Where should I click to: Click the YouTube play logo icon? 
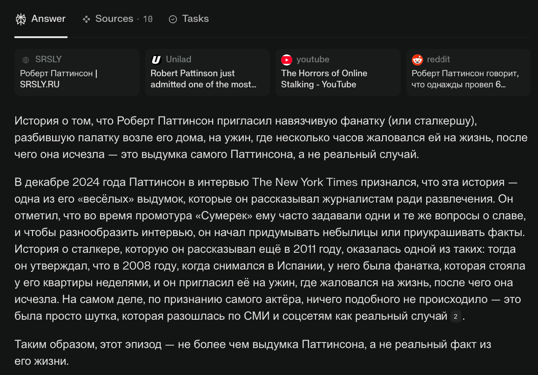(x=287, y=60)
